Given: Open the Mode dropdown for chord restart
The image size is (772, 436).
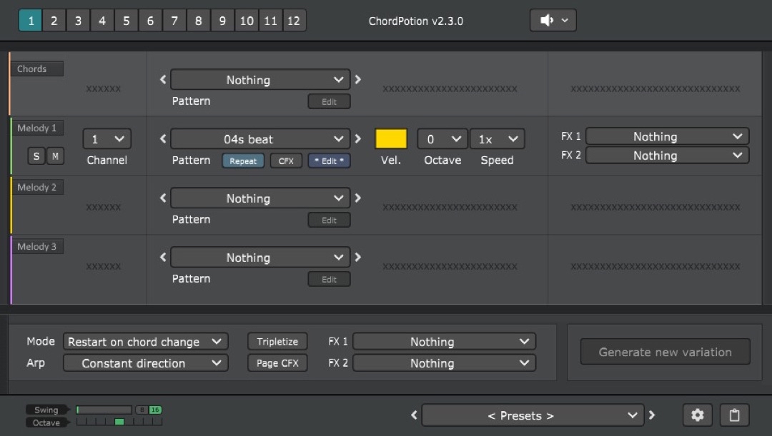Looking at the screenshot, I should (146, 342).
